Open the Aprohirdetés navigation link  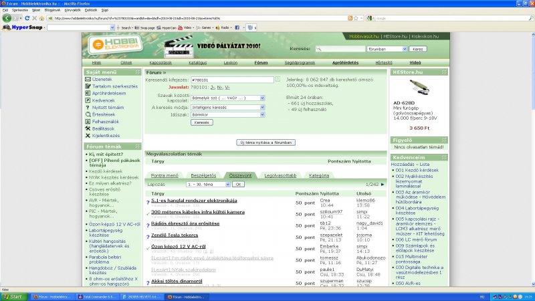click(x=345, y=63)
